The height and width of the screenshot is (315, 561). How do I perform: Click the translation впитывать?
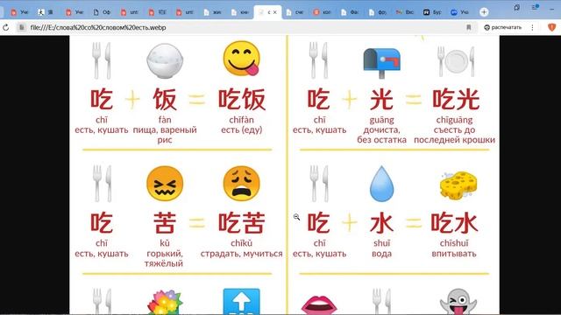[x=454, y=254]
